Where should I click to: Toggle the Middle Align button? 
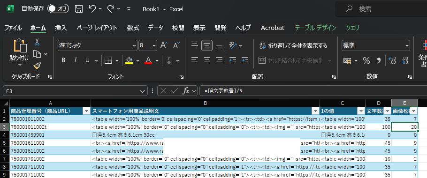pos(207,45)
